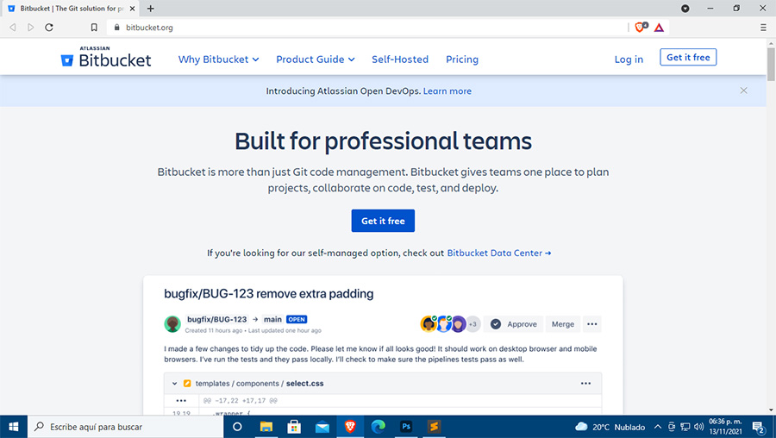This screenshot has height=438, width=776.
Task: Open a new tab with the plus icon
Action: 150,9
